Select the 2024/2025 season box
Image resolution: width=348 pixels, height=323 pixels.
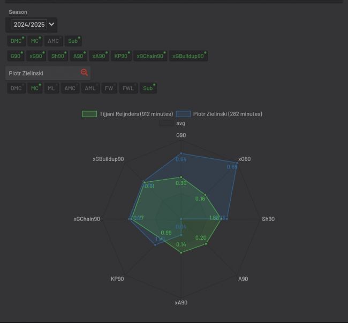[29, 25]
